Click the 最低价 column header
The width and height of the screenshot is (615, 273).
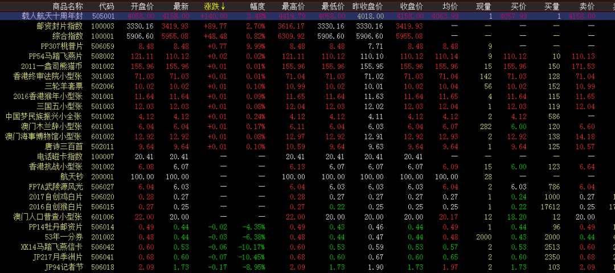click(x=333, y=6)
